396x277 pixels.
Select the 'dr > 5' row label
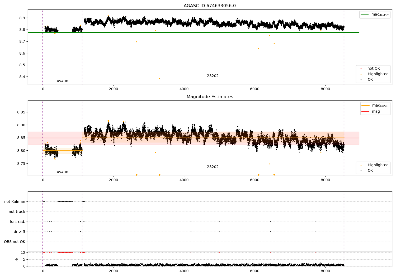click(20, 232)
